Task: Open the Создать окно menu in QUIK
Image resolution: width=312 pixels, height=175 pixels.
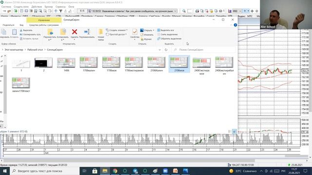Action: point(21,7)
